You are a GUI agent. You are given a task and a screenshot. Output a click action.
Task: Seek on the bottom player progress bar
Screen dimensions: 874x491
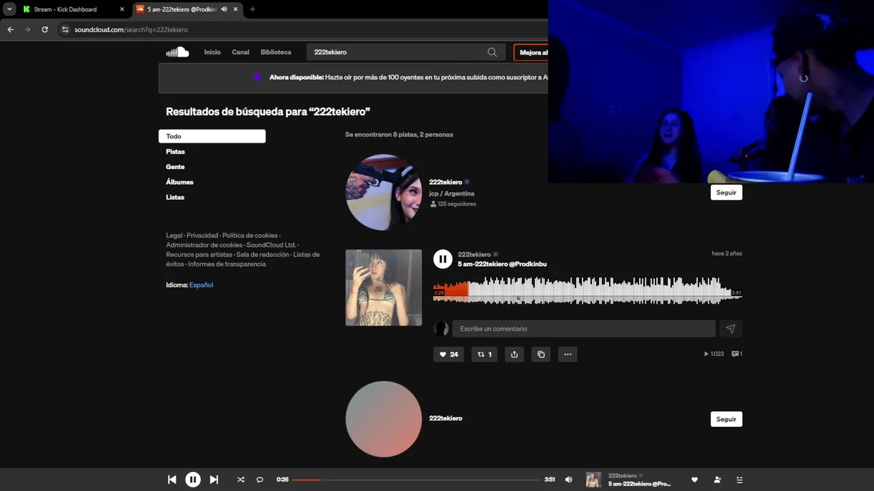pos(417,479)
